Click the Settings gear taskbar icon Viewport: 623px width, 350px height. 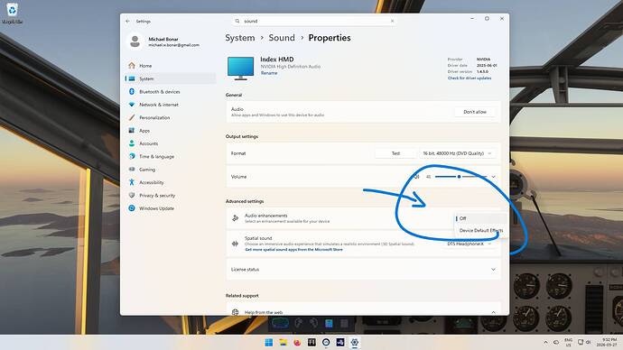(355, 343)
